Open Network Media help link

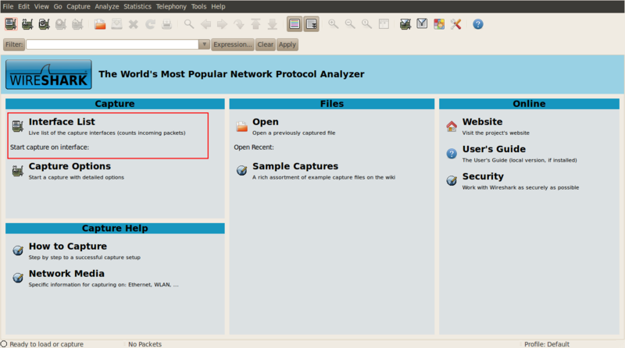[66, 274]
